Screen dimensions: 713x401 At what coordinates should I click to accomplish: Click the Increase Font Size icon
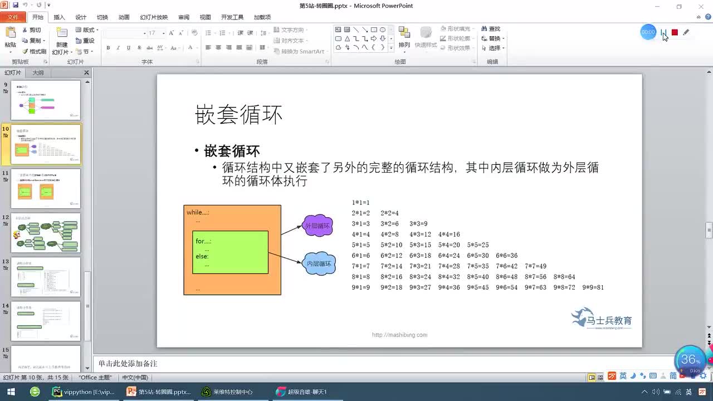[173, 33]
